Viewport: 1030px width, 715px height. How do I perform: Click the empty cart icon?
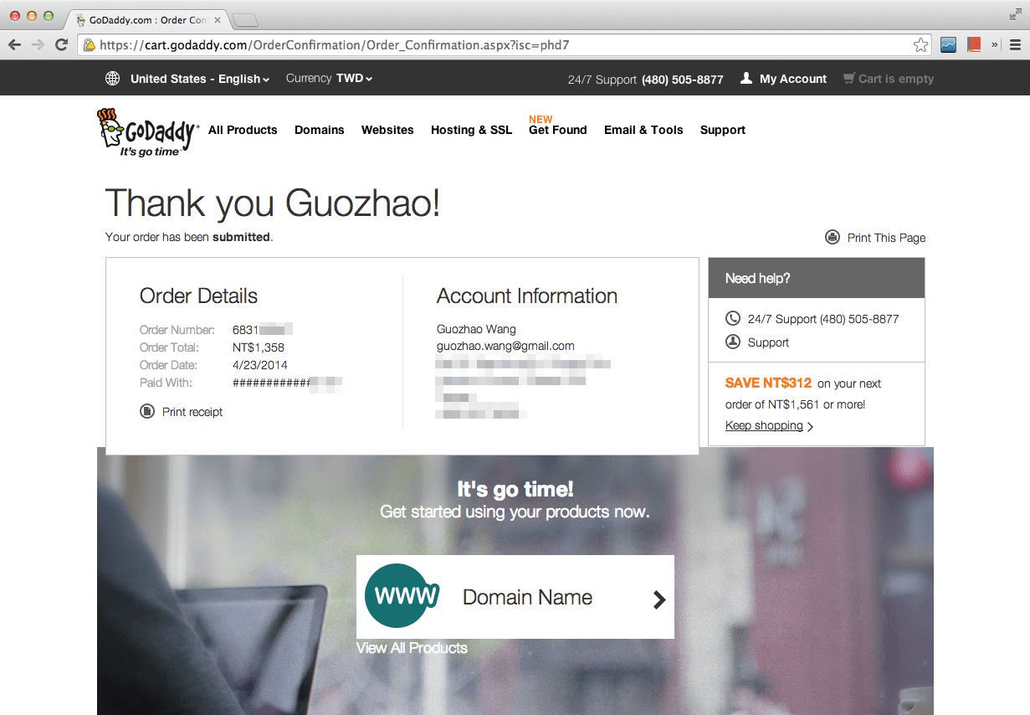[849, 79]
